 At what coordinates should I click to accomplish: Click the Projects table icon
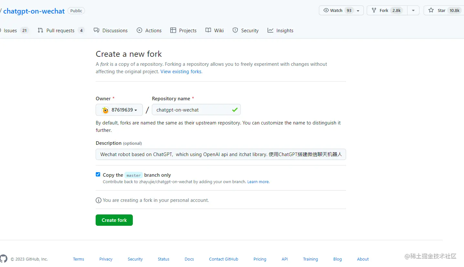(x=173, y=30)
